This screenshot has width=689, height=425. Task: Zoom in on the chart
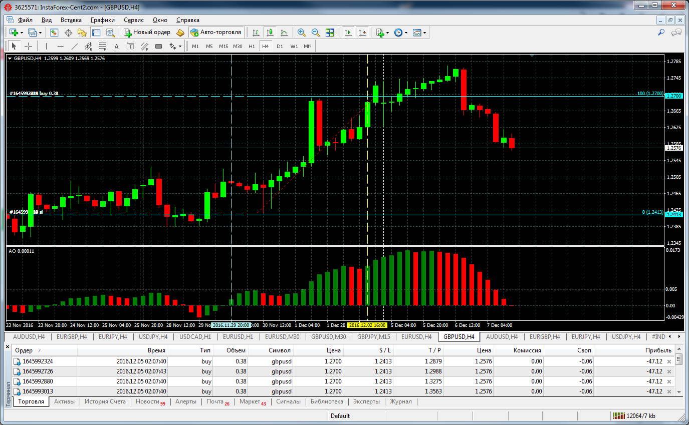point(302,32)
